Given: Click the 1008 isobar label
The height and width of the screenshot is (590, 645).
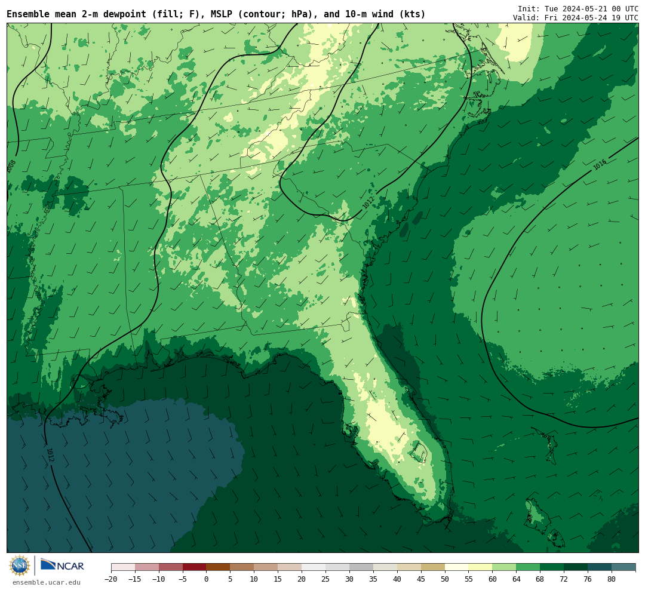Looking at the screenshot, I should coord(11,166).
